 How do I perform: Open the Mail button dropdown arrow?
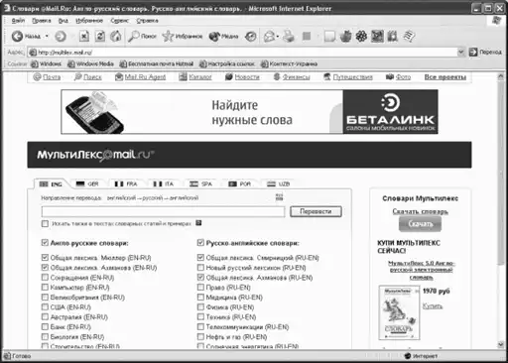pyautogui.click(x=278, y=37)
